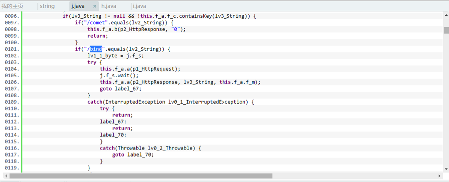The image size is (449, 182).
Task: Click the horizontal scrollbar right arrow
Action: (x=439, y=176)
